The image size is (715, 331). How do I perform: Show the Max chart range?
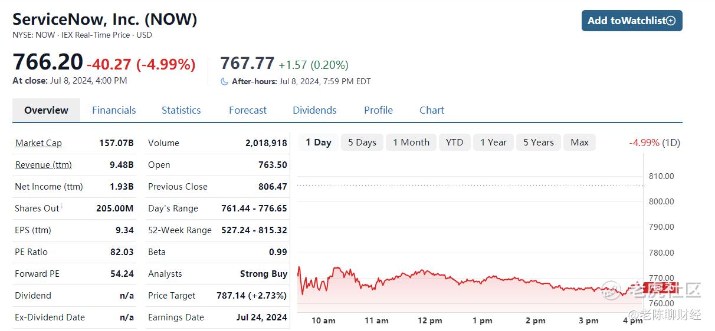[x=579, y=143]
